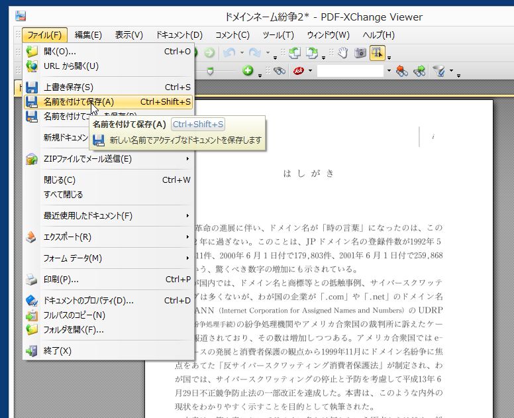Open funnel options dropdown arrow
Viewport: 514px width, 418px height.
coord(451,70)
